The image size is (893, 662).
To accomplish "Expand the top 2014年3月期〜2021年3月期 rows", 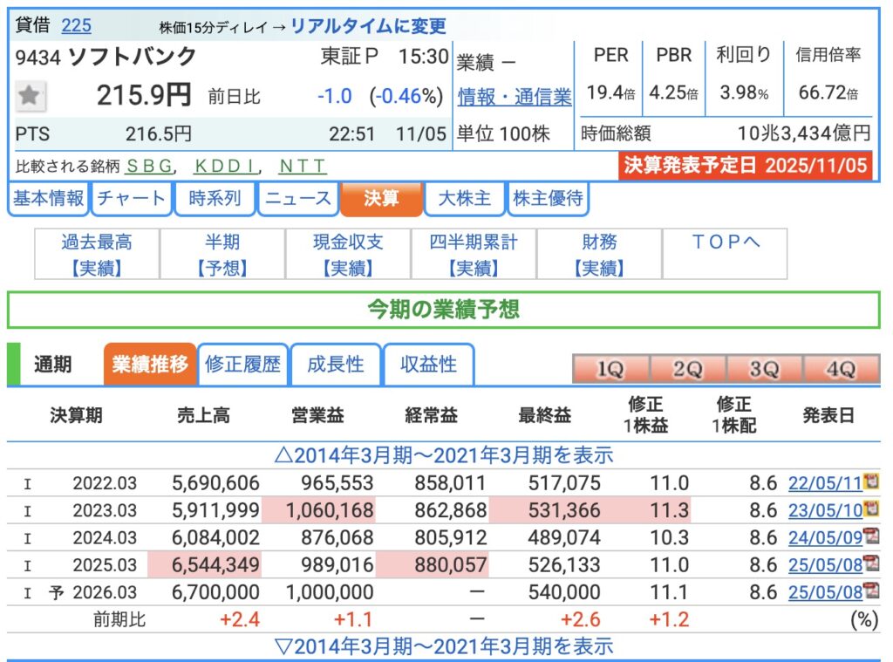I will [443, 454].
